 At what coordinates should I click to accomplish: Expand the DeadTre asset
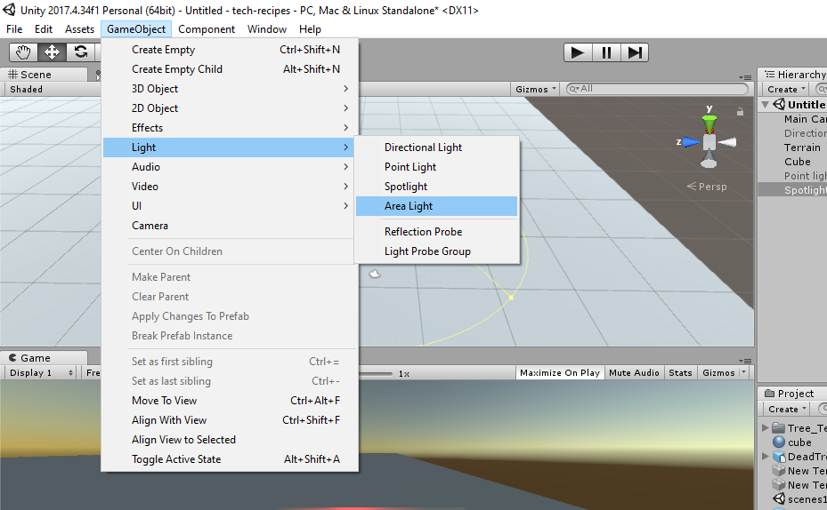(766, 457)
